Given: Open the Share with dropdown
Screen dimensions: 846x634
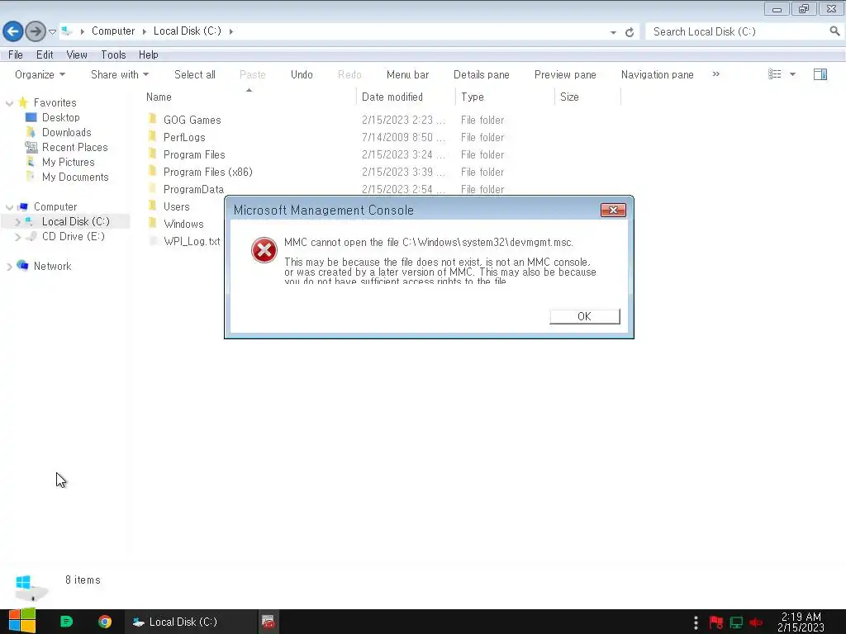Looking at the screenshot, I should (120, 74).
